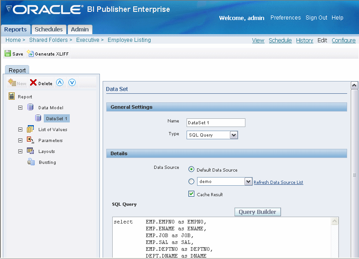Click the Generate XLIFF icon
This screenshot has height=259, width=359.
tap(30, 53)
